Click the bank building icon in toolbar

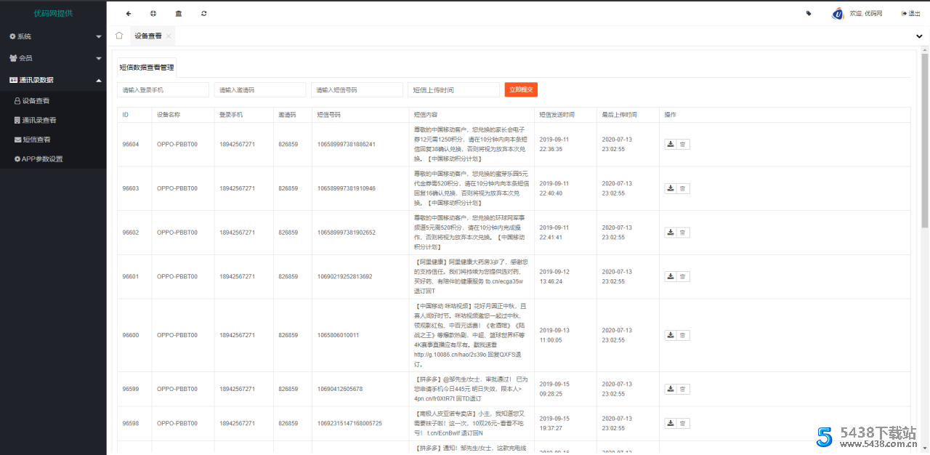click(179, 13)
